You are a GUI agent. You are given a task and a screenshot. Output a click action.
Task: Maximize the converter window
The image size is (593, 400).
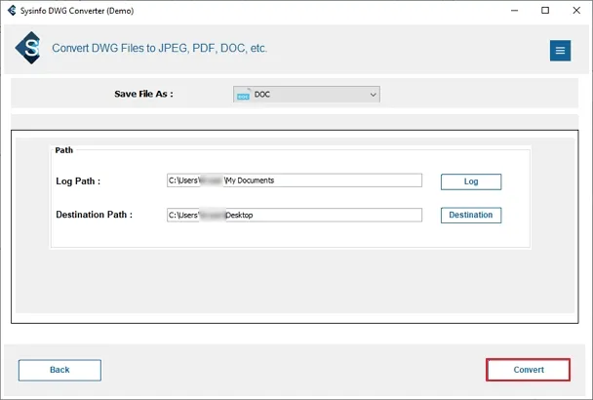[x=545, y=10]
